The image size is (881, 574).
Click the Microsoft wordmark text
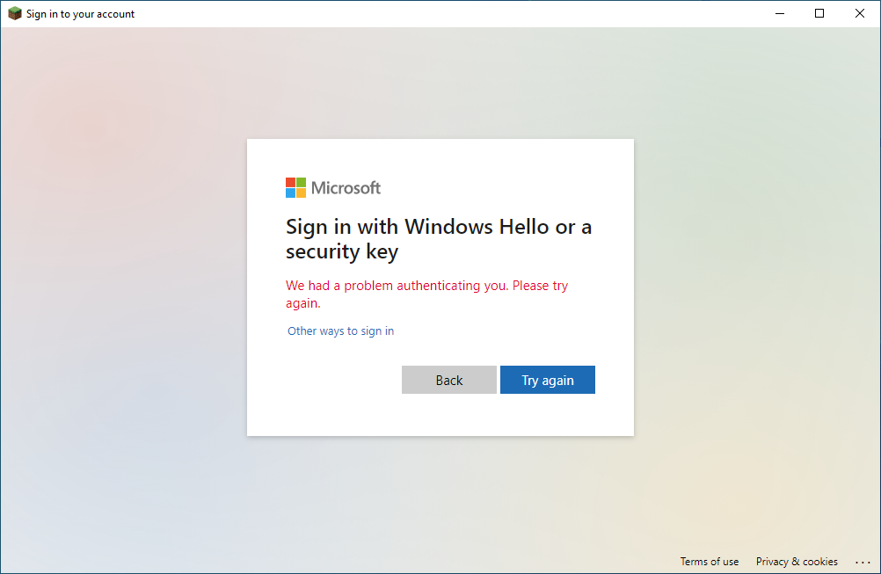[x=346, y=188]
